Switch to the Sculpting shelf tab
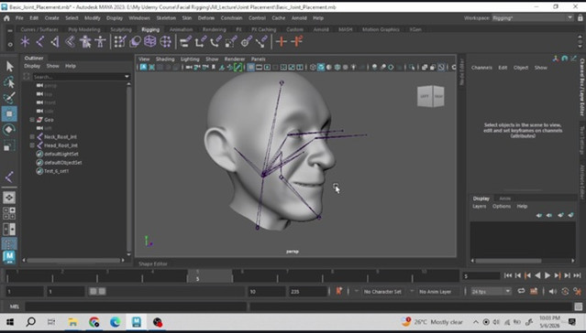This screenshot has width=586, height=333. coord(121,29)
